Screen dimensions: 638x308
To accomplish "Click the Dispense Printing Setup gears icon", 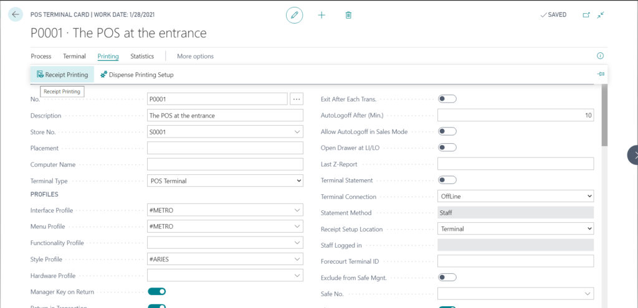I will [104, 75].
